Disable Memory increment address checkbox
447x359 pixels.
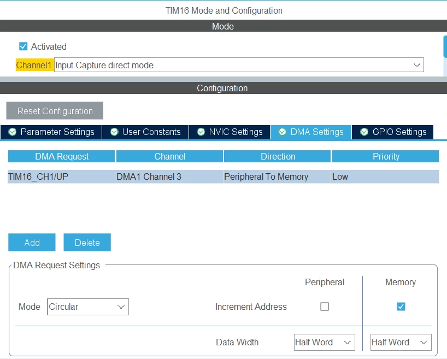(401, 307)
